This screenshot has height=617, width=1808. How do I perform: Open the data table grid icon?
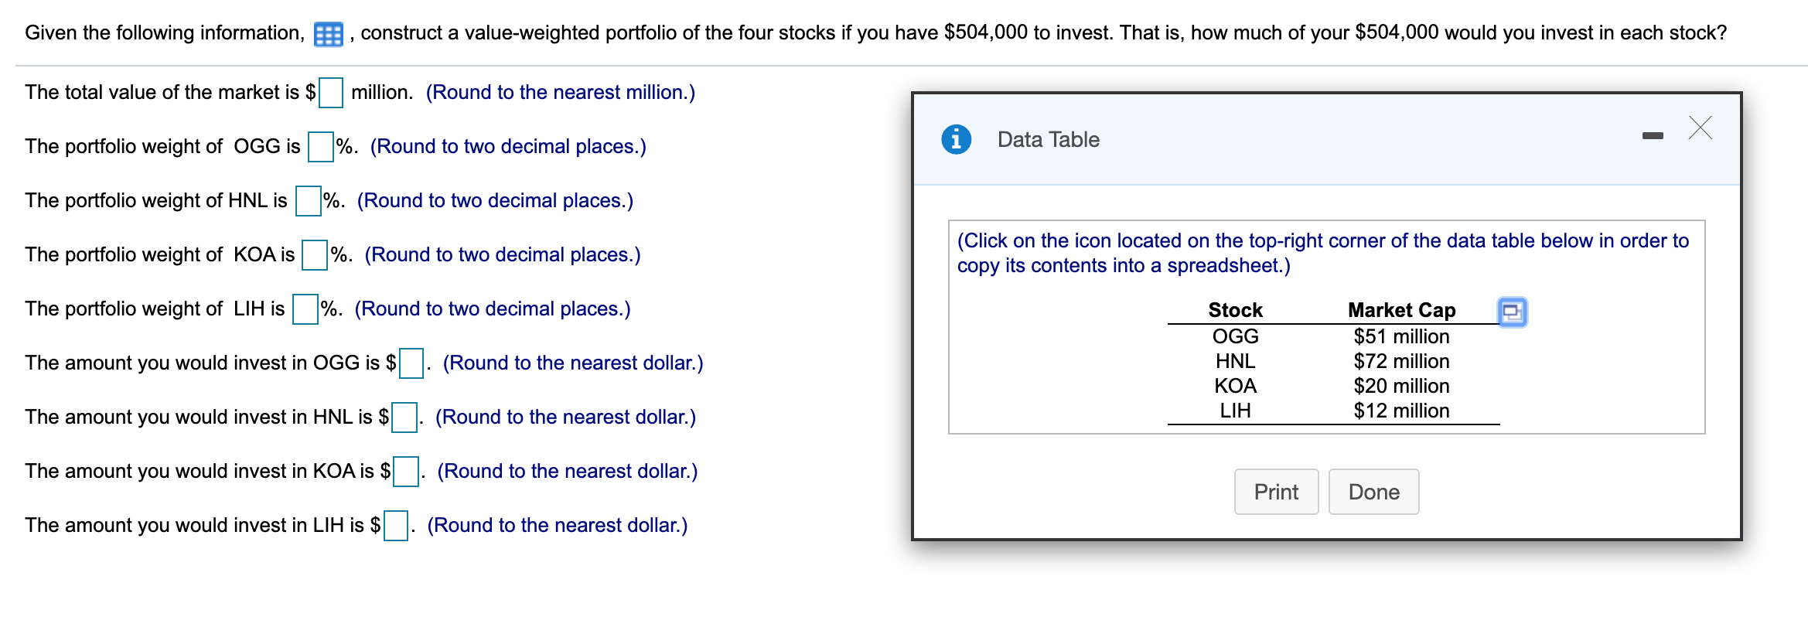click(328, 35)
